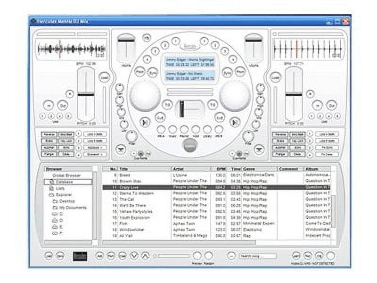Click deck A volume fader
The image size is (377, 283).
pyautogui.click(x=126, y=48)
